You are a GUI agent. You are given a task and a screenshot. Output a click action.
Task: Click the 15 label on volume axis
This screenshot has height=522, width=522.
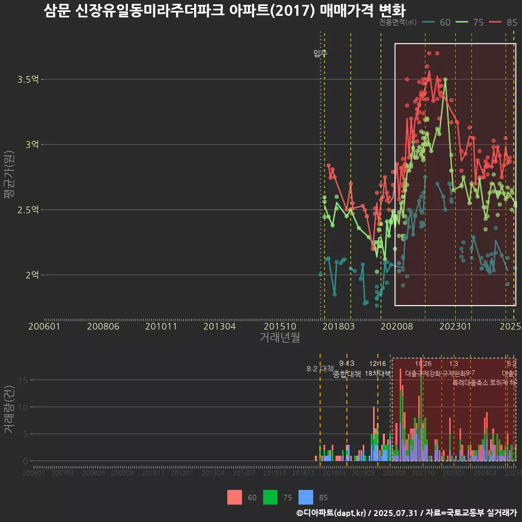[23, 380]
